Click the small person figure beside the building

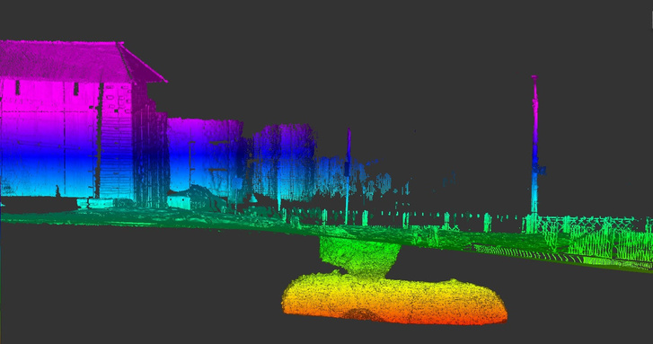click(x=57, y=191)
